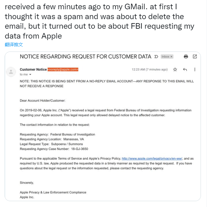The width and height of the screenshot is (208, 207).
Task: Click the importance marker beside subject
Action: click(156, 57)
